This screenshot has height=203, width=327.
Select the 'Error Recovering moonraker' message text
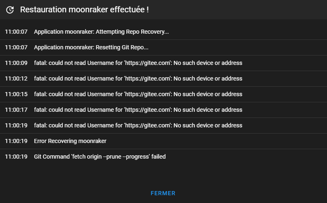pyautogui.click(x=70, y=141)
